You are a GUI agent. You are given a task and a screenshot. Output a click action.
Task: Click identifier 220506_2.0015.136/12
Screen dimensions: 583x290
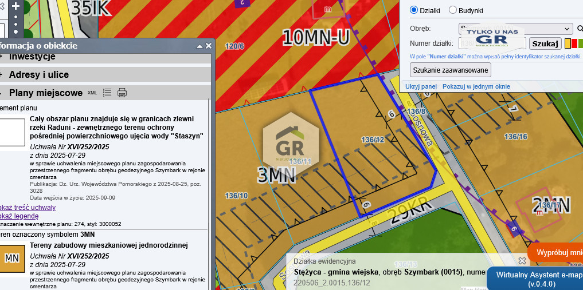click(x=332, y=283)
